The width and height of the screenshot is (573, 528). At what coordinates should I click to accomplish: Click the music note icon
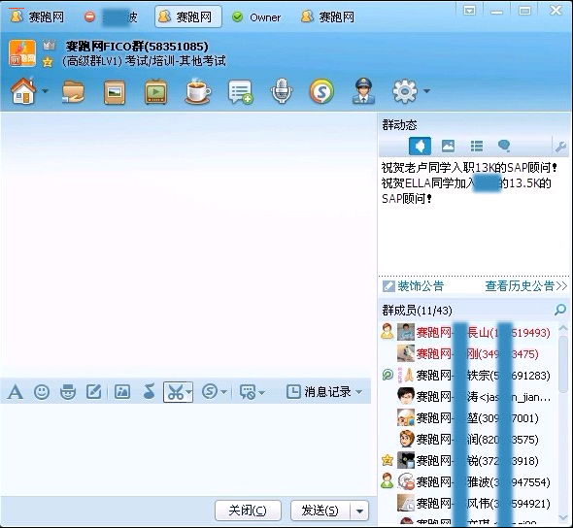point(150,391)
